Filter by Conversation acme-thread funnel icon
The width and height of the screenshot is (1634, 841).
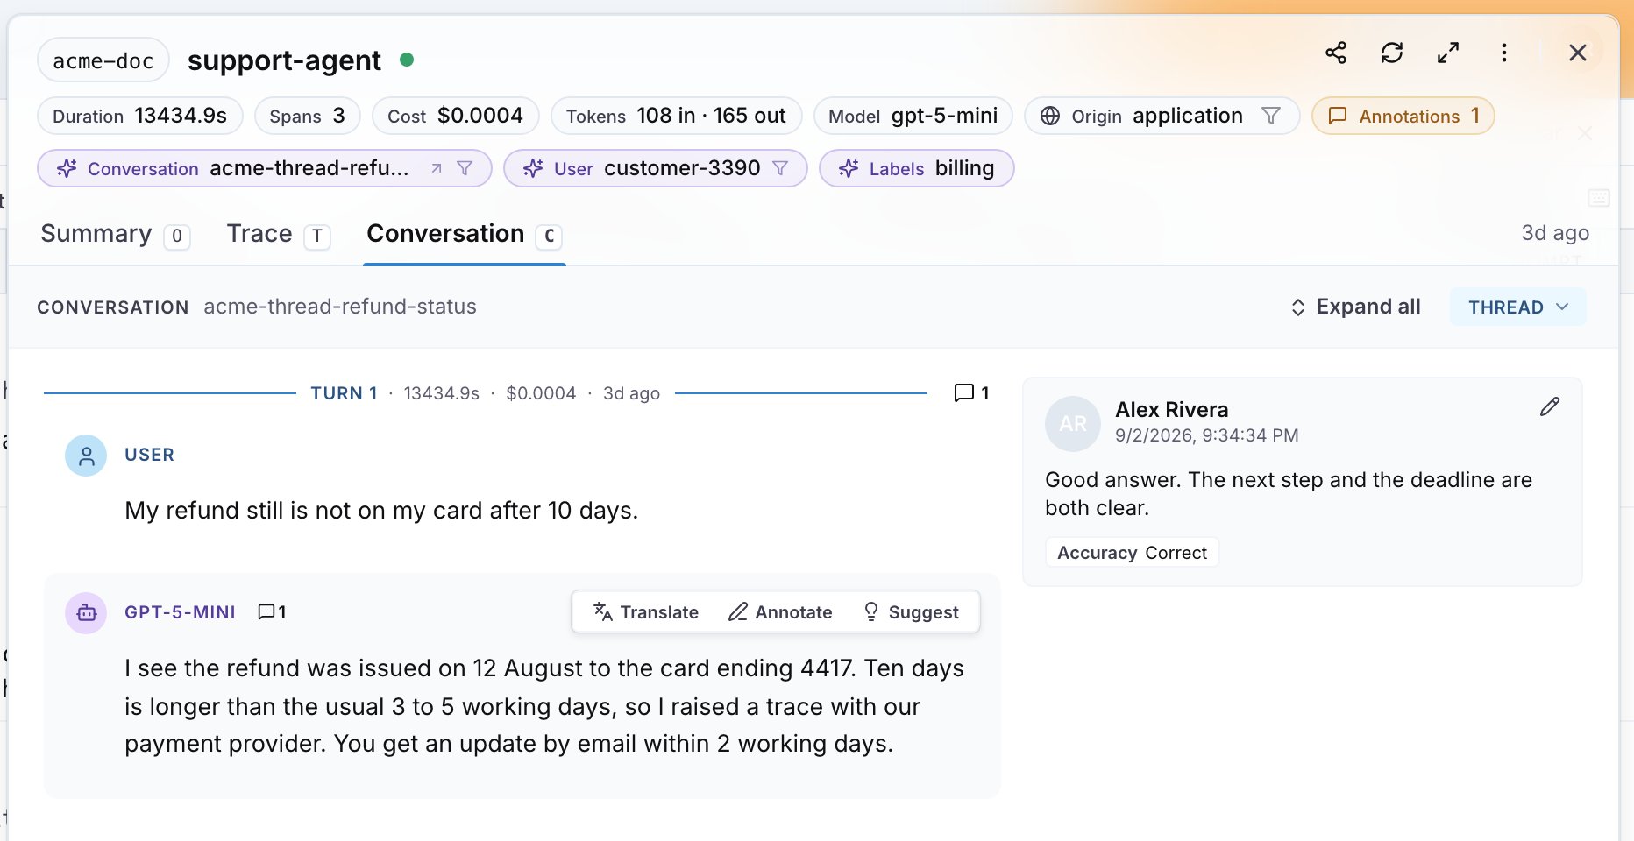[x=465, y=168]
